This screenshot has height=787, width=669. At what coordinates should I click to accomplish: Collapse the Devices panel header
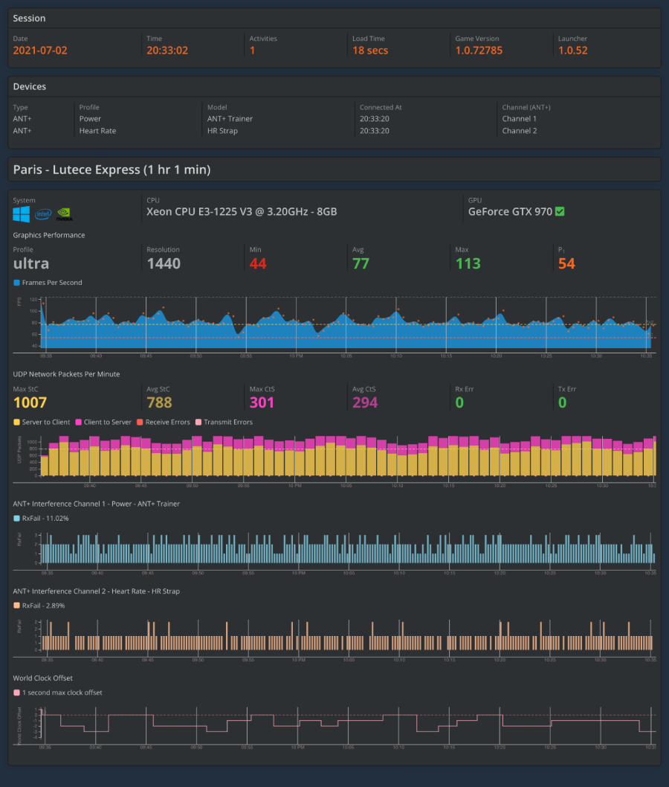(x=334, y=86)
